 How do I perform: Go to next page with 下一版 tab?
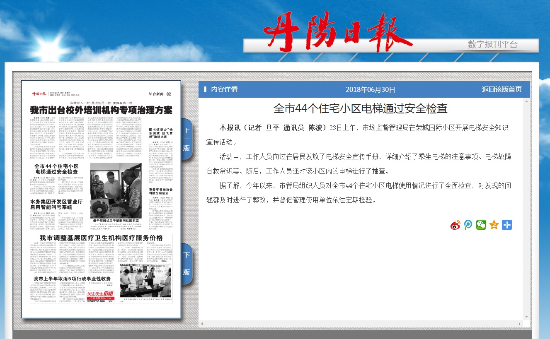(x=187, y=264)
